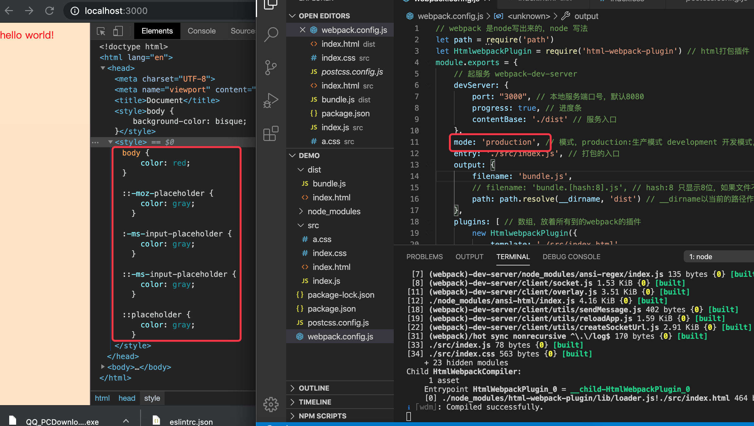754x426 pixels.
Task: Switch to the DEBUG CONSOLE tab
Action: pos(571,257)
